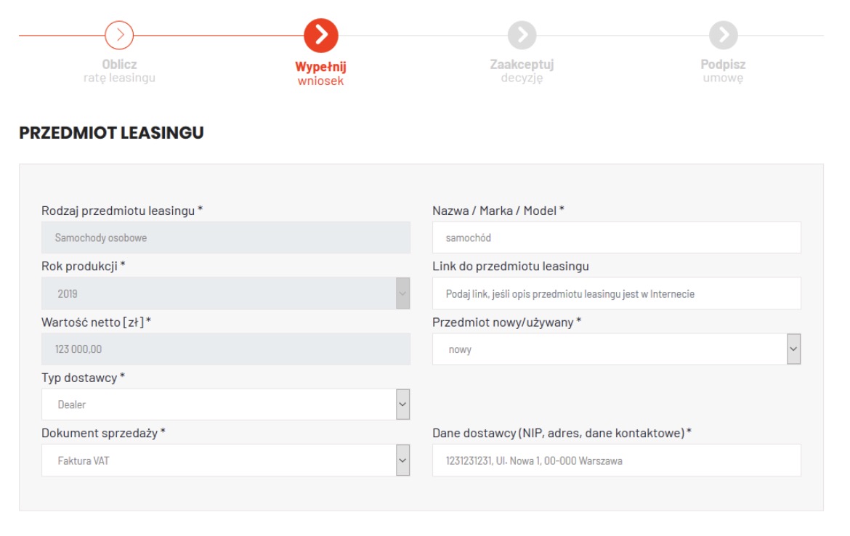Click the Podpisz step arrow icon

pos(723,35)
